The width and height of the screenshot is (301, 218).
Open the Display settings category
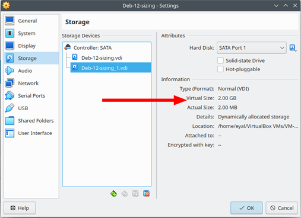click(x=31, y=46)
